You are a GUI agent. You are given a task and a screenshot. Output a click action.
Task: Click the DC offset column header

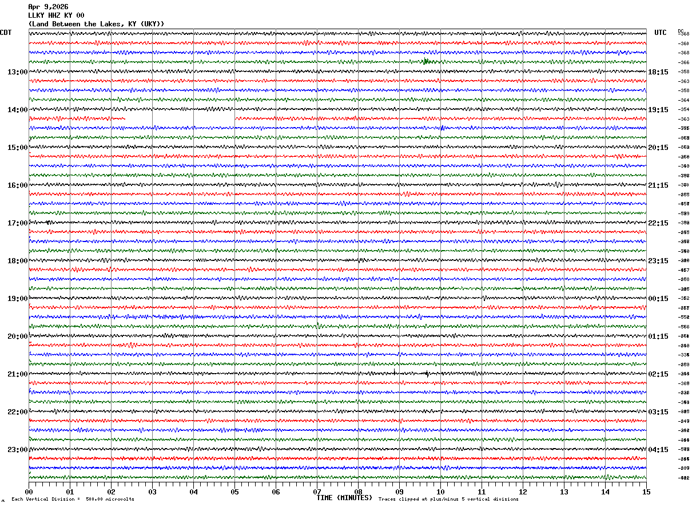(681, 31)
